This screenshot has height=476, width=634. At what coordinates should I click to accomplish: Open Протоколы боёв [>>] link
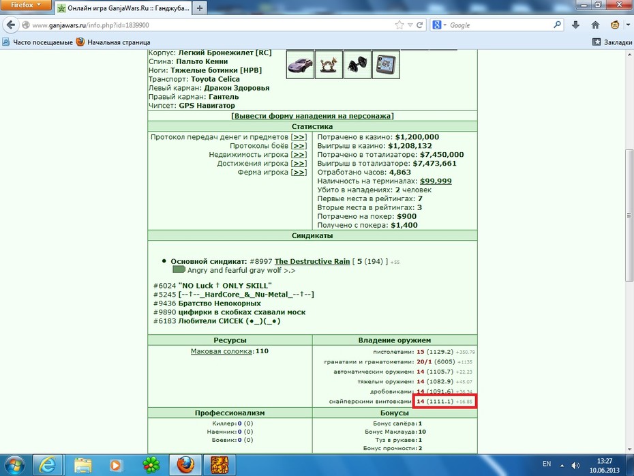(x=299, y=146)
